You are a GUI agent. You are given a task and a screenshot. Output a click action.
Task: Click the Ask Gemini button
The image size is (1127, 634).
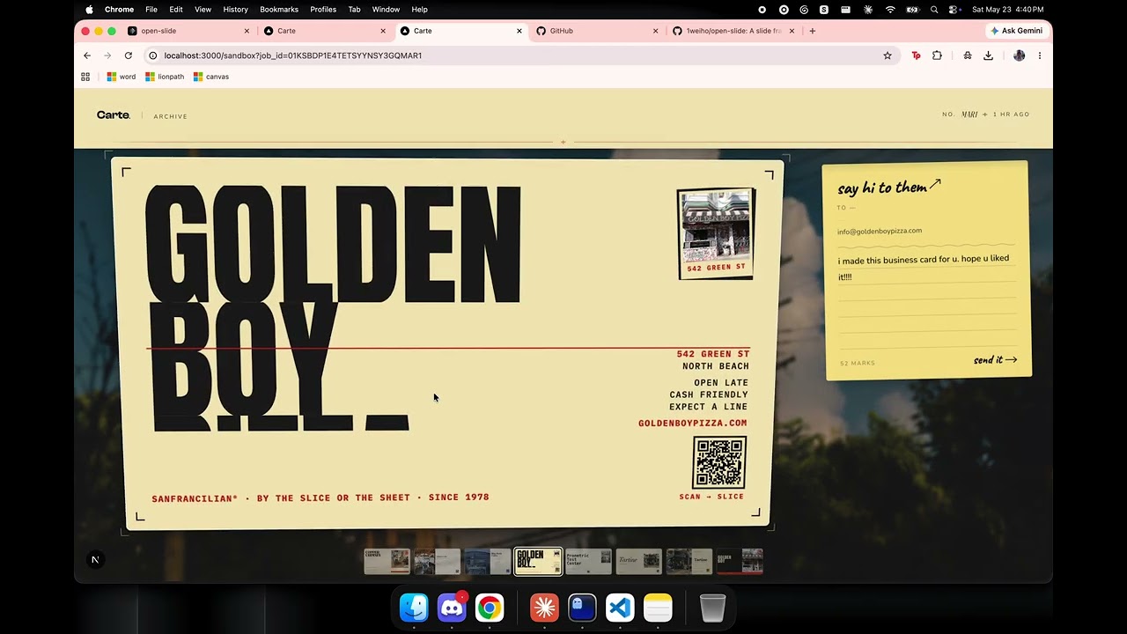pyautogui.click(x=1016, y=31)
